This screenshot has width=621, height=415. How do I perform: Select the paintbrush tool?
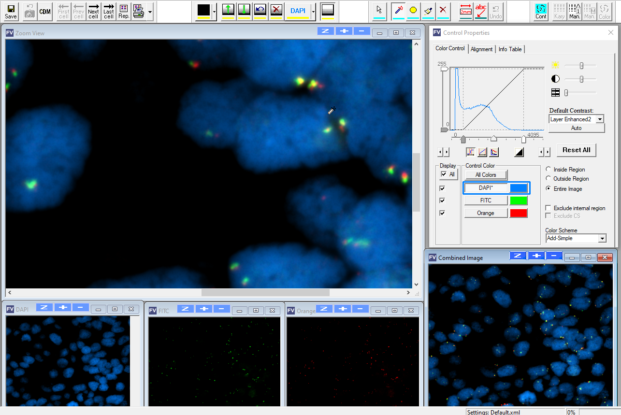click(428, 12)
